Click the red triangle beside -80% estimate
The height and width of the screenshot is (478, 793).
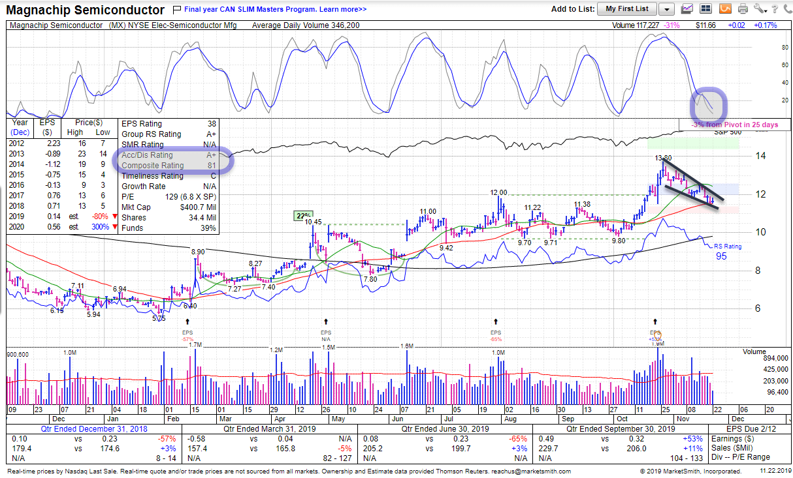pos(114,217)
